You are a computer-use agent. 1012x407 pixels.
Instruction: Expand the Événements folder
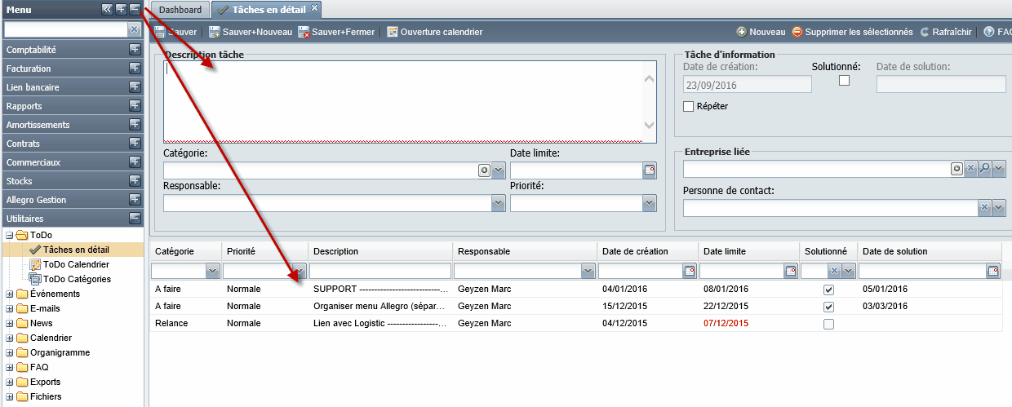(9, 294)
